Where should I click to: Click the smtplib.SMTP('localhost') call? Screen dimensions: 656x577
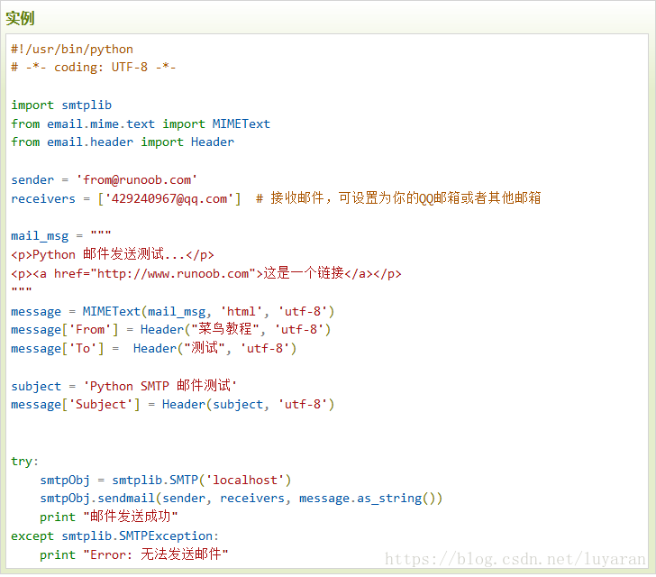(201, 480)
